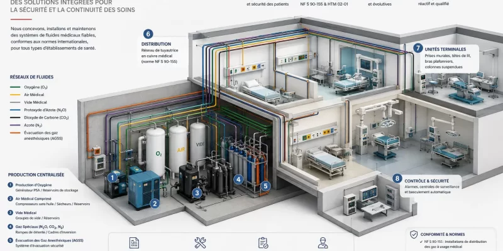Click bullet 4 next to Gaz Spéciaux
Image resolution: width=503 pixels, height=251 pixels.
(10, 227)
